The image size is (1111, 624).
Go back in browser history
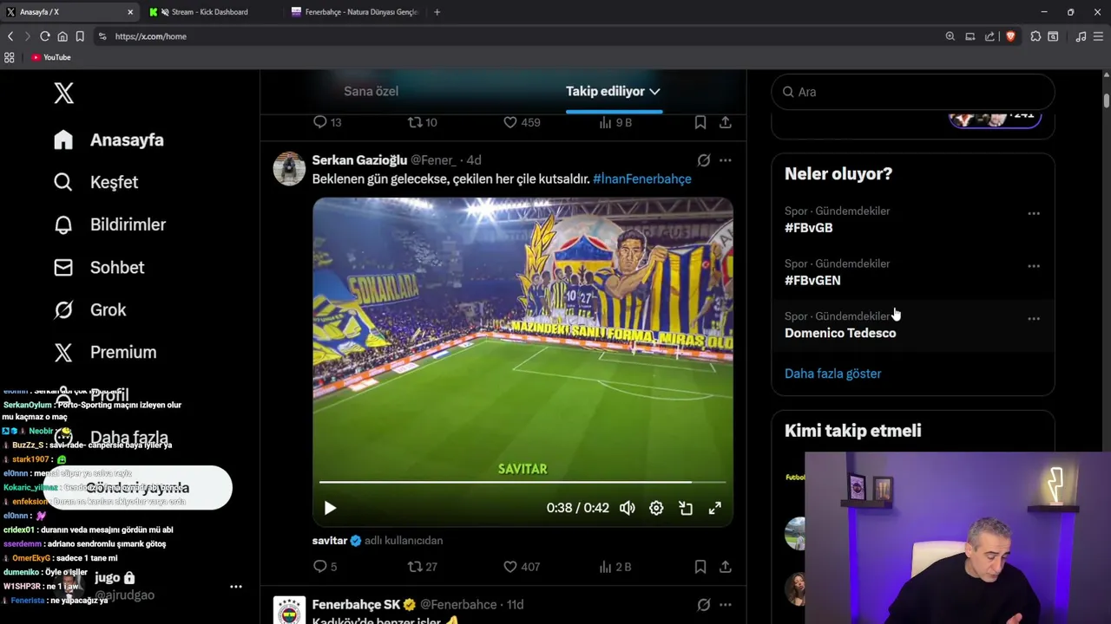coord(10,36)
